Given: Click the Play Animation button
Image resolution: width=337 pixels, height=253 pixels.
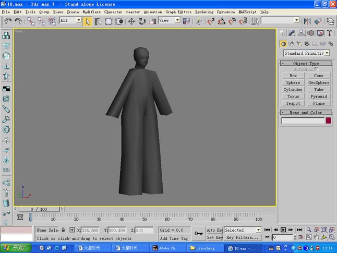Looking at the screenshot, I should (x=283, y=230).
